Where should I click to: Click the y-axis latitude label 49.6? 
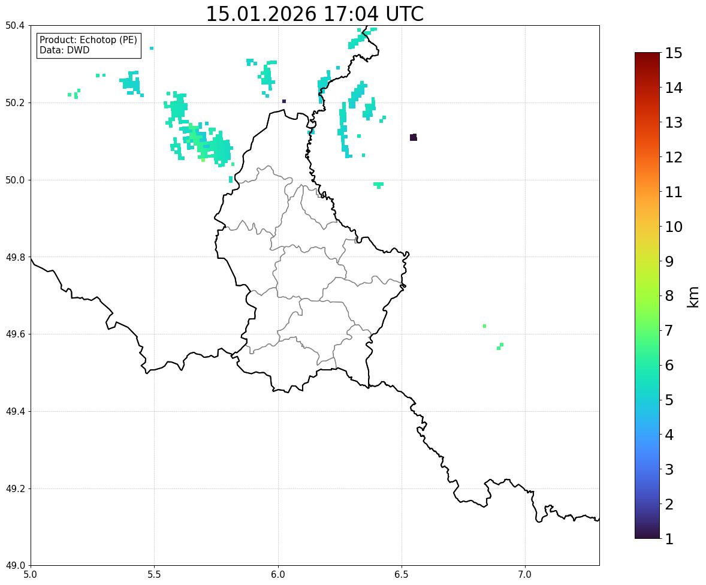(15, 334)
